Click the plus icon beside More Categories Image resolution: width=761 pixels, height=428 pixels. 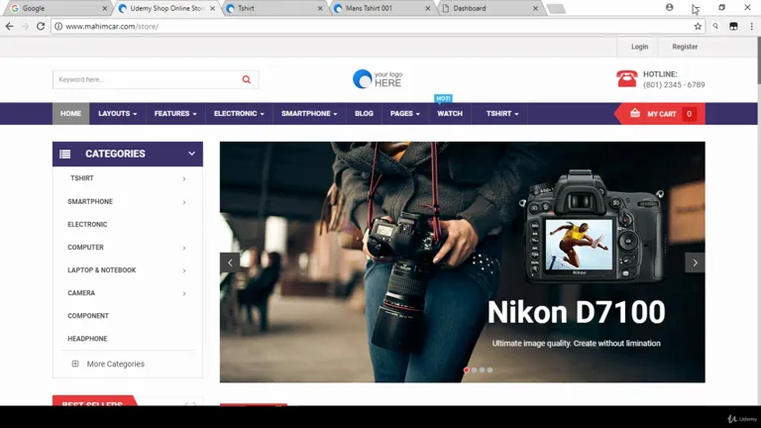75,364
